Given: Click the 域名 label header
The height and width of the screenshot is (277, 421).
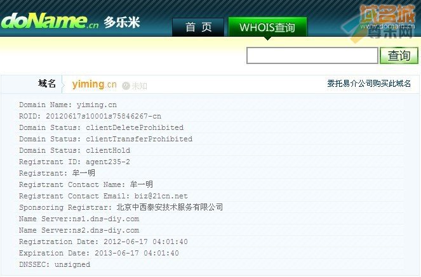Looking at the screenshot, I should coord(47,84).
